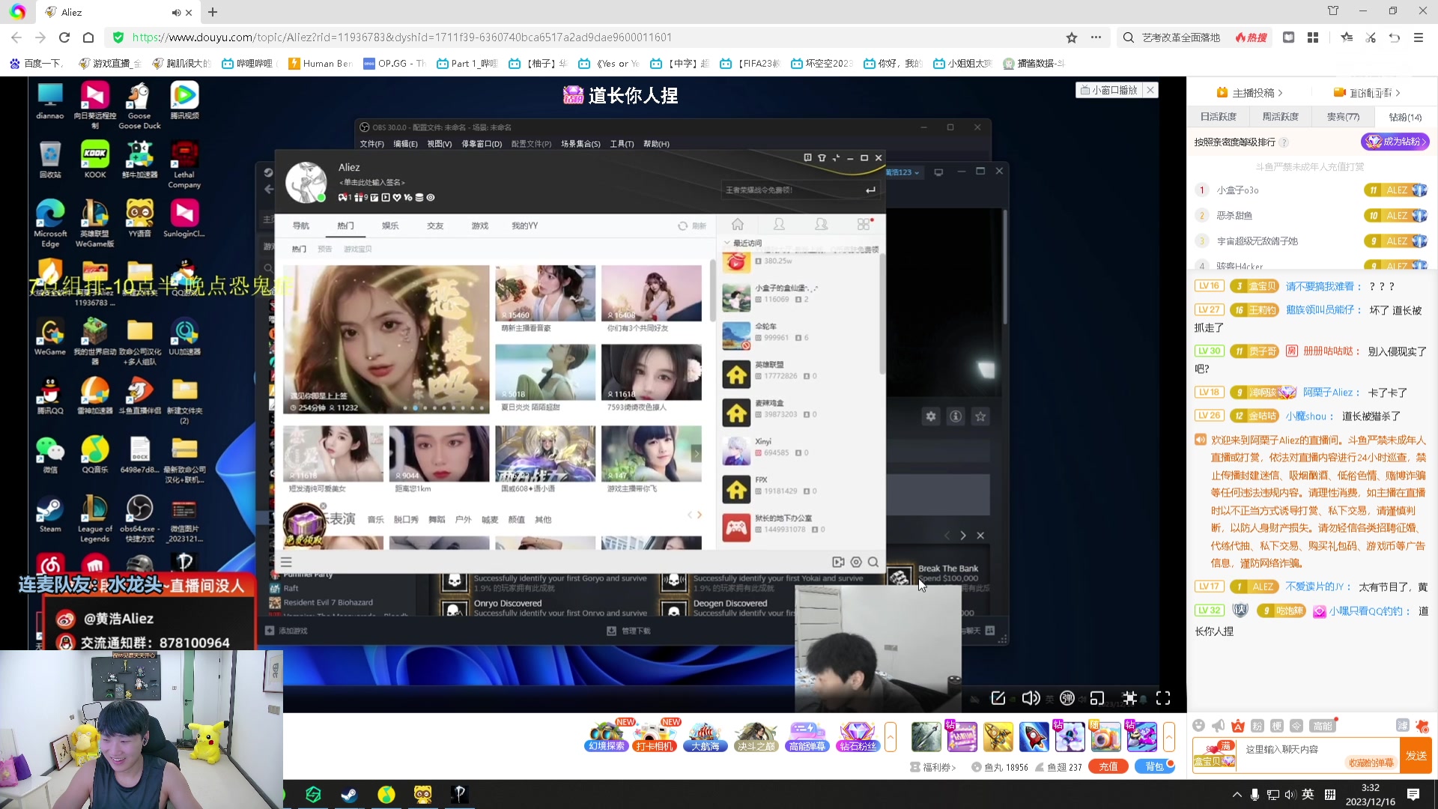Viewport: 1438px width, 809px height.
Task: Toggle the chat filter 滤 button
Action: (x=1403, y=725)
